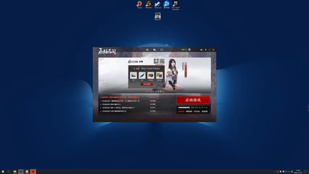Select the fourth reward item thumbnail
Viewport: 309px width, 174px height.
tap(159, 75)
